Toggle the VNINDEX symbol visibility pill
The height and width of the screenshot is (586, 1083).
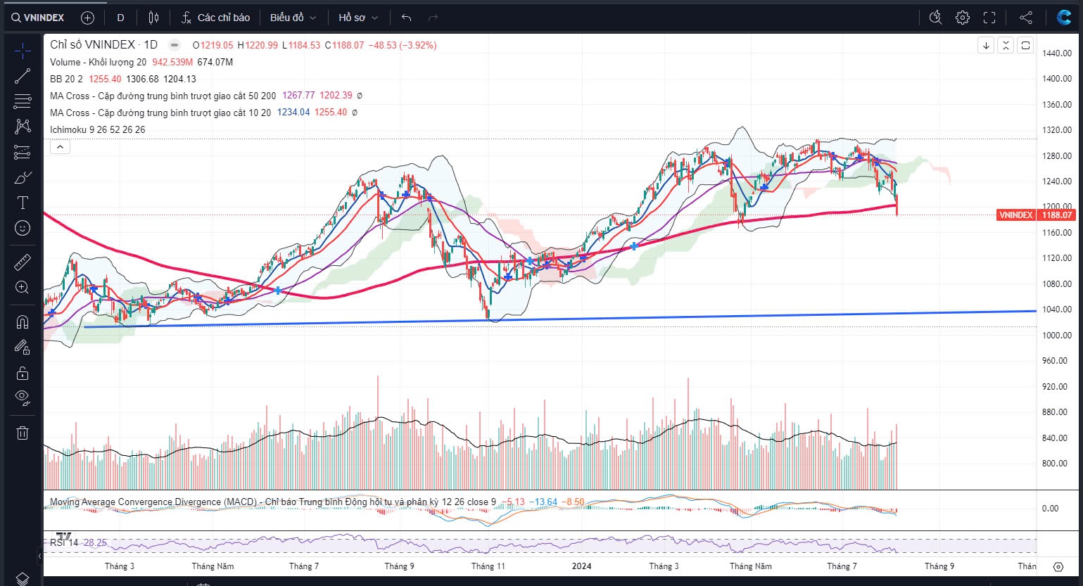click(175, 45)
